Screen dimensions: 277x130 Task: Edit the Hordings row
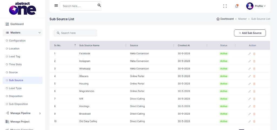[249, 106]
